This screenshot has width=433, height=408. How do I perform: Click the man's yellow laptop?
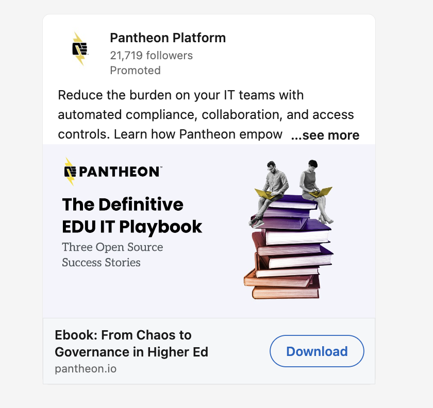coord(264,194)
